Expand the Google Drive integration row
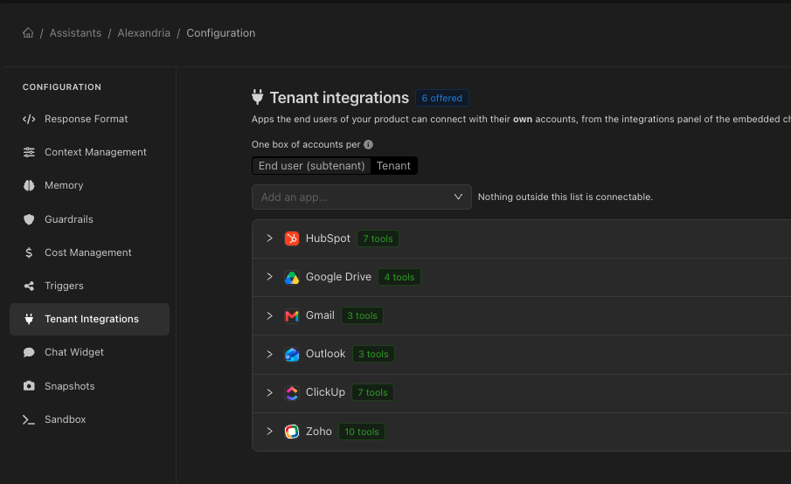 pos(269,277)
